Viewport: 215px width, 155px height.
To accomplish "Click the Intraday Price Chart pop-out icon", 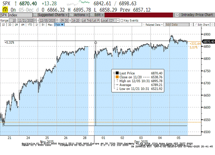I will pyautogui.click(x=177, y=15).
